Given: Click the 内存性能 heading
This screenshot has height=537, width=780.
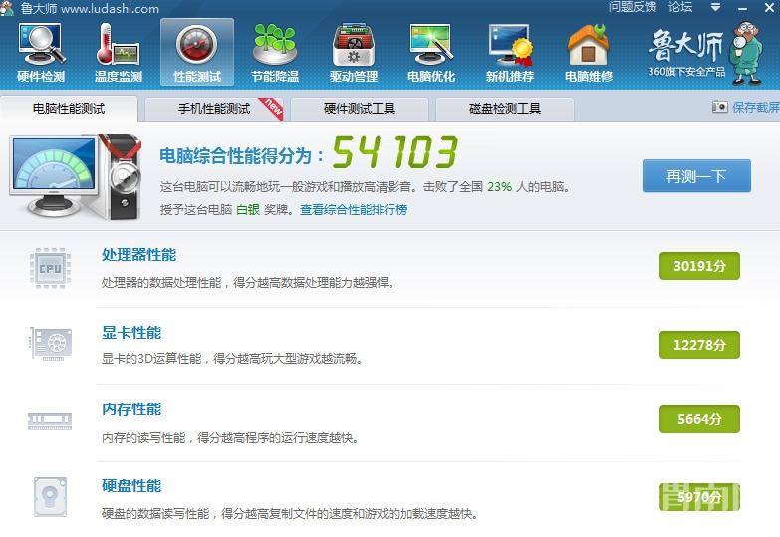Looking at the screenshot, I should (131, 409).
